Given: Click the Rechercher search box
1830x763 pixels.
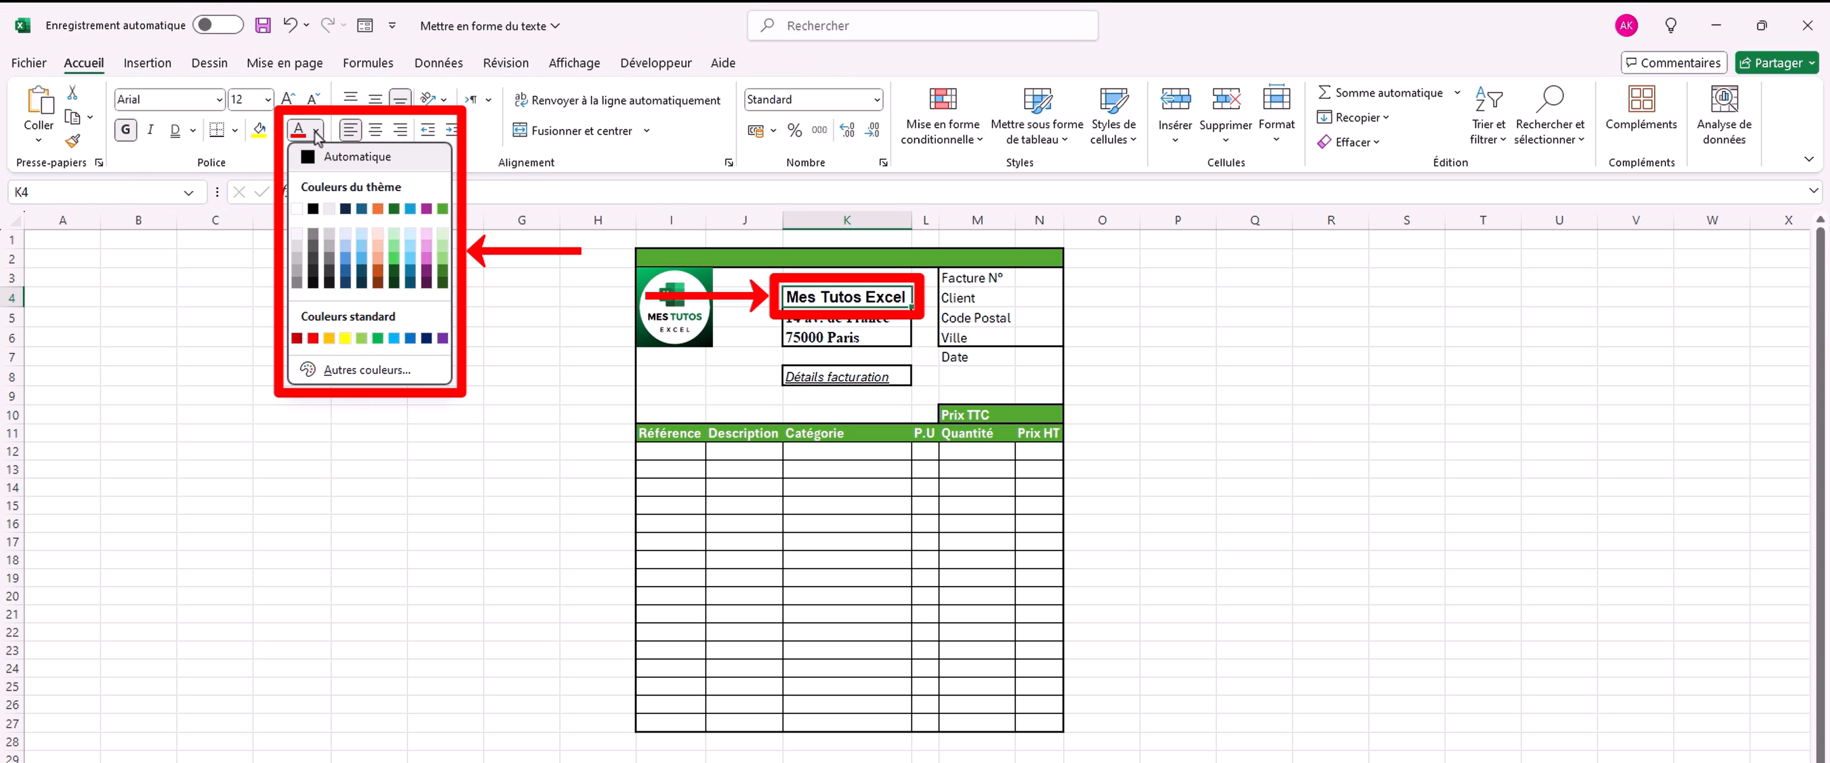Looking at the screenshot, I should coord(922,25).
